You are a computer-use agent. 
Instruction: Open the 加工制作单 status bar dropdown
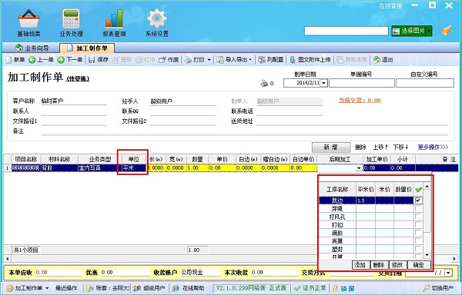point(47,288)
